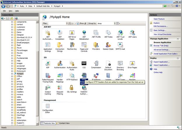Click Edit Permissions link
Screen dimensions: 182x130
click(160, 26)
